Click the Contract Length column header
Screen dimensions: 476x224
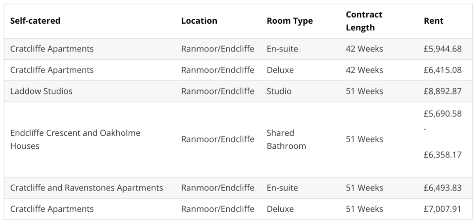(364, 21)
